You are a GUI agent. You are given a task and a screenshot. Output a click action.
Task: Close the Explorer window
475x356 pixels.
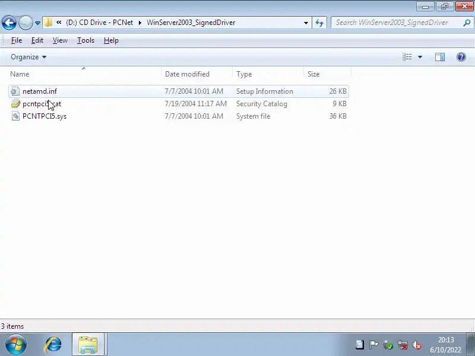464,7
